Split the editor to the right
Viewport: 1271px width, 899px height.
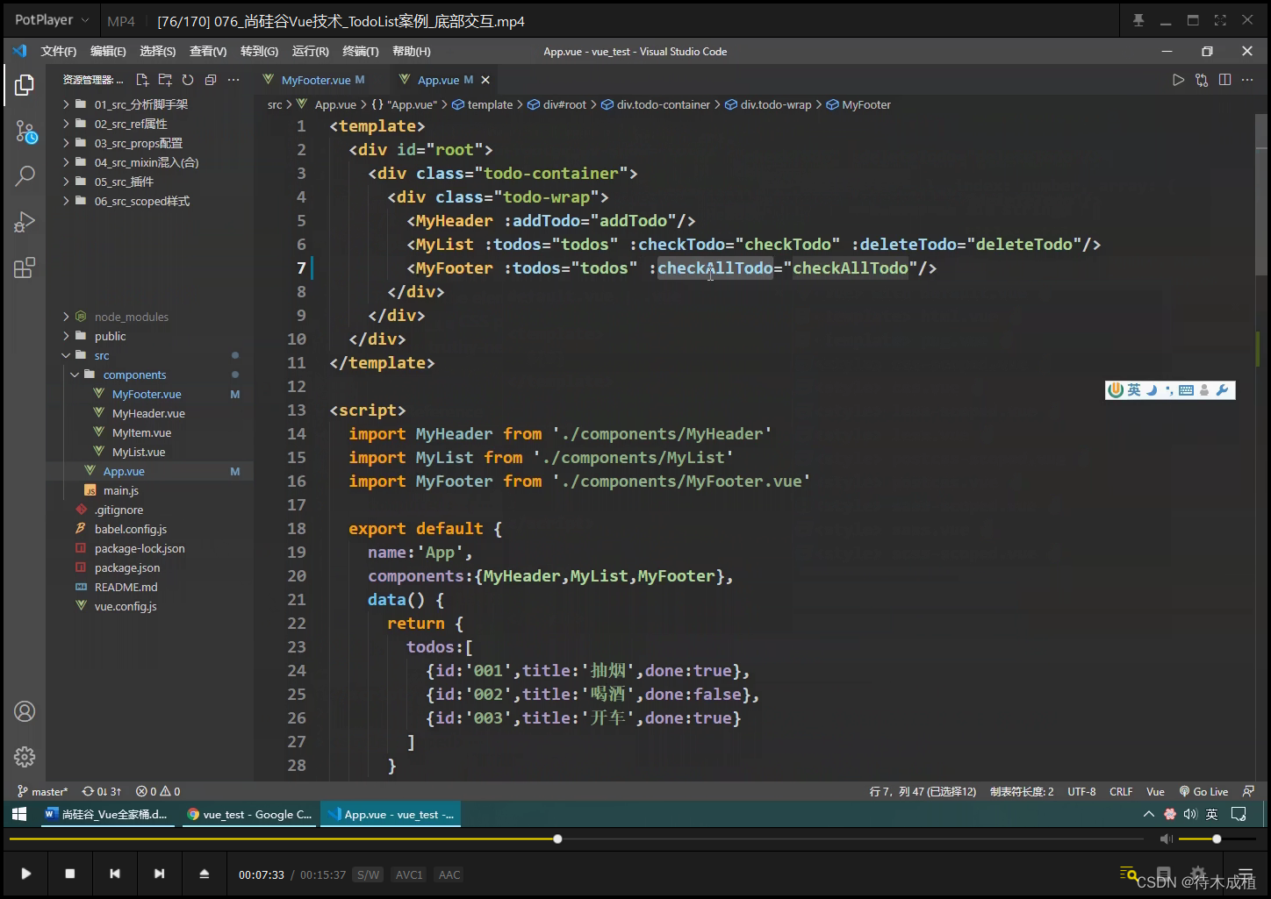[x=1224, y=80]
